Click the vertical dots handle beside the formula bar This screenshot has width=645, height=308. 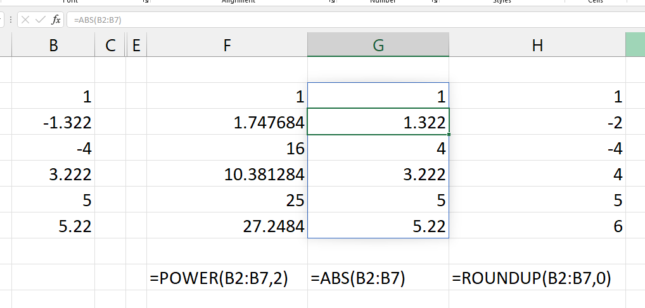point(11,20)
